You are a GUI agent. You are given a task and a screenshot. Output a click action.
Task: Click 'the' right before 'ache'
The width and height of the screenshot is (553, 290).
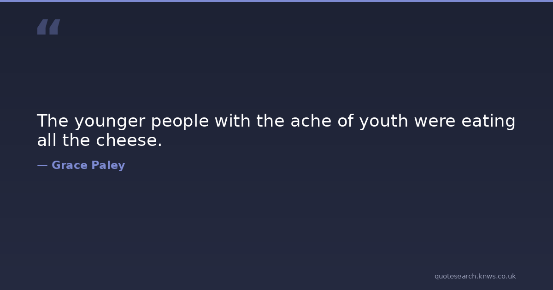coord(271,122)
